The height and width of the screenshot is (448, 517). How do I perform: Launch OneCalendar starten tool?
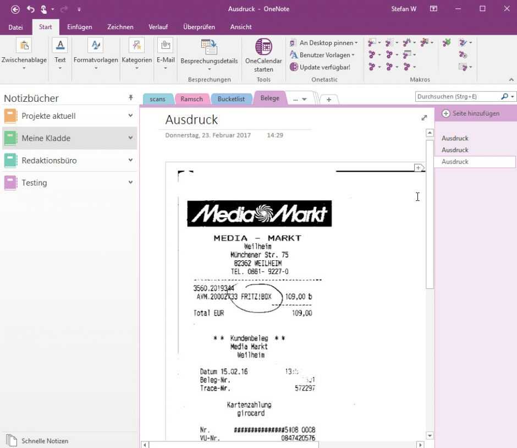click(x=263, y=55)
